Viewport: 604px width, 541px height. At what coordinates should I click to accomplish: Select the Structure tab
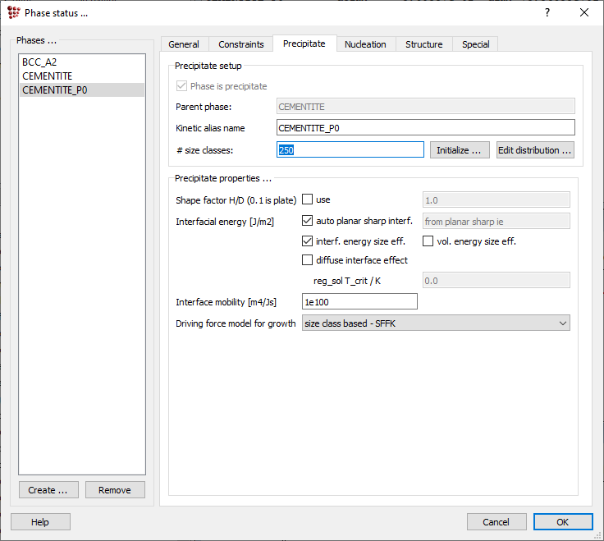click(423, 44)
